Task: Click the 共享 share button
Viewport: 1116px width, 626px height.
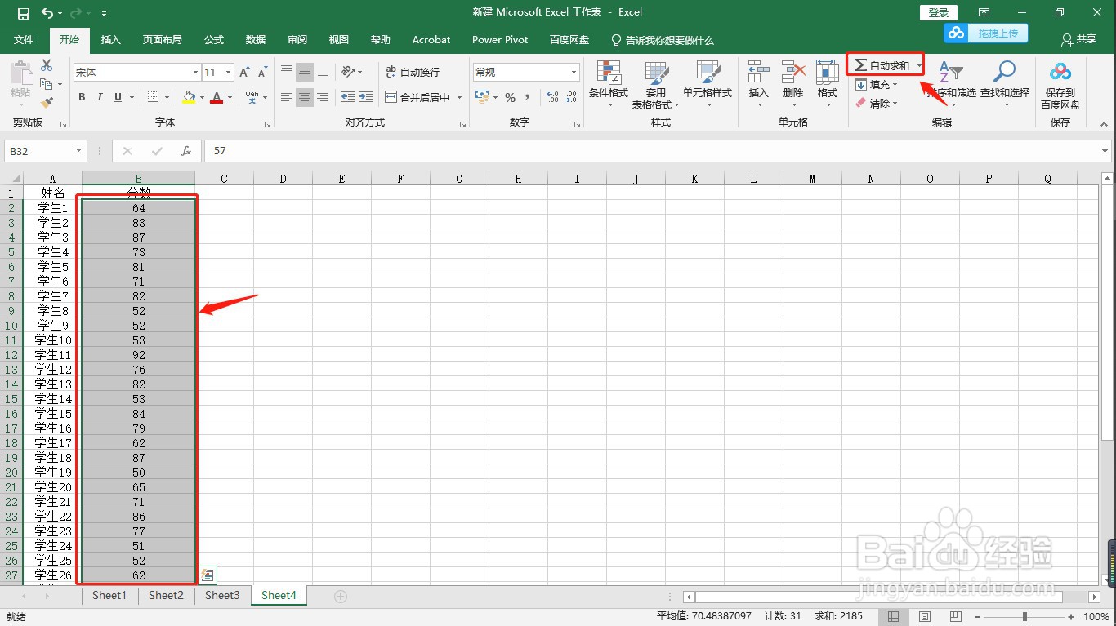Action: (1078, 39)
